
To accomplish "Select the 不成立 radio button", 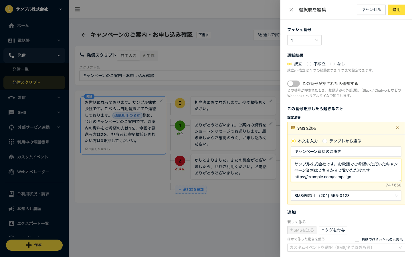I will tap(309, 64).
